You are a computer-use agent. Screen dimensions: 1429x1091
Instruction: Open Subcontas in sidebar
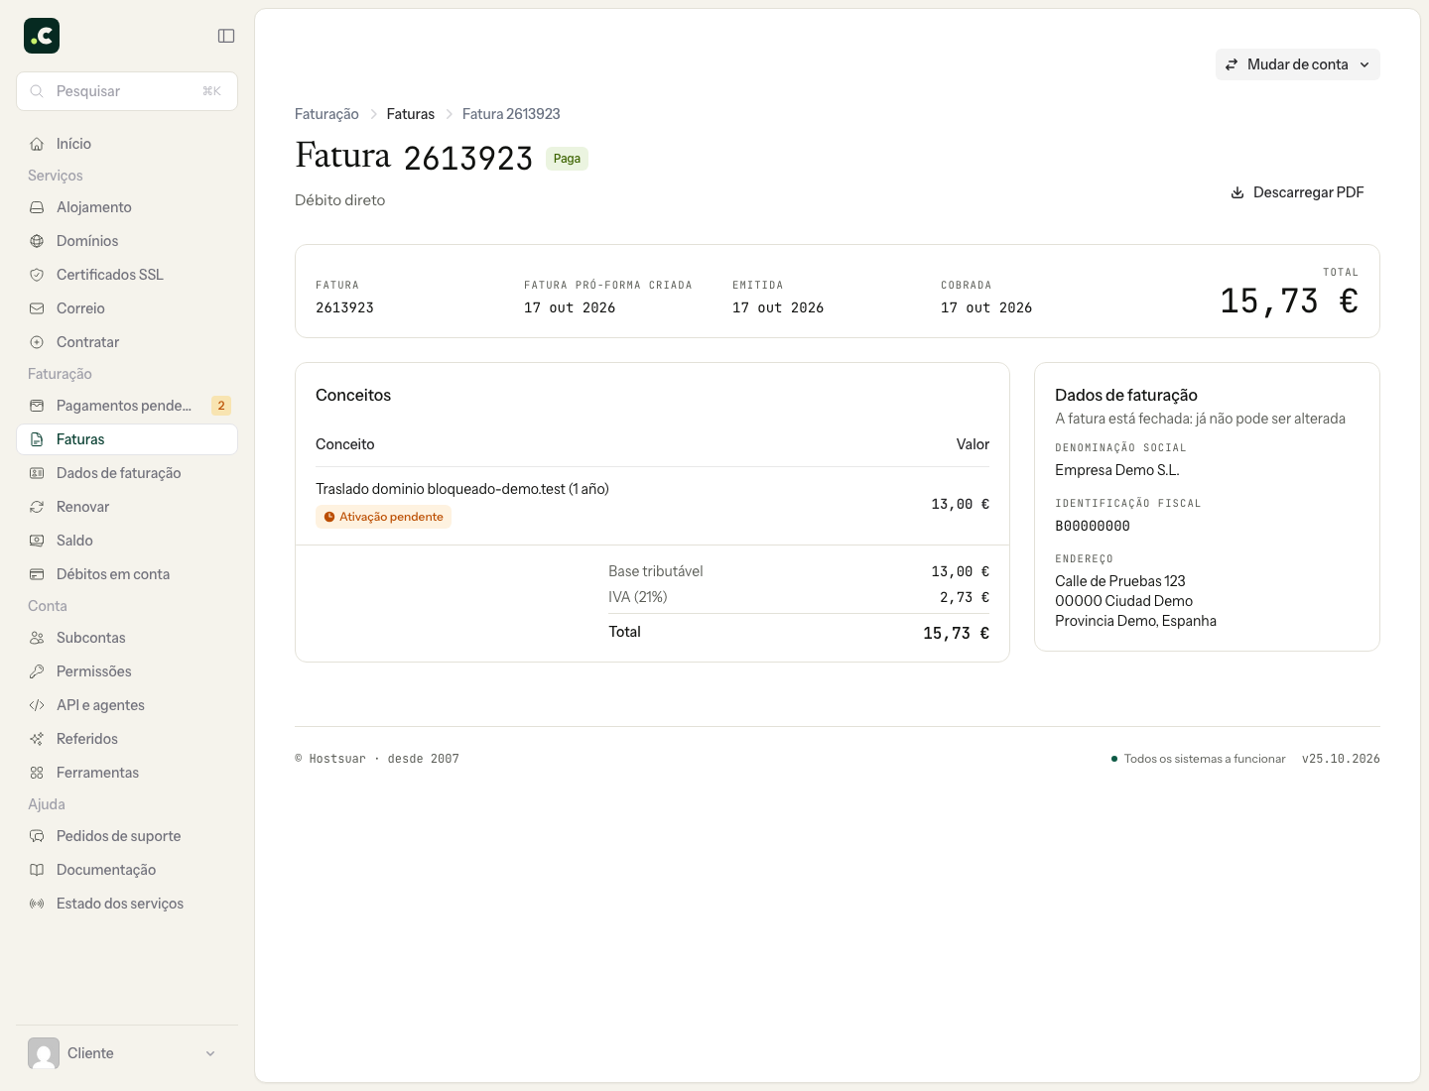tap(127, 638)
